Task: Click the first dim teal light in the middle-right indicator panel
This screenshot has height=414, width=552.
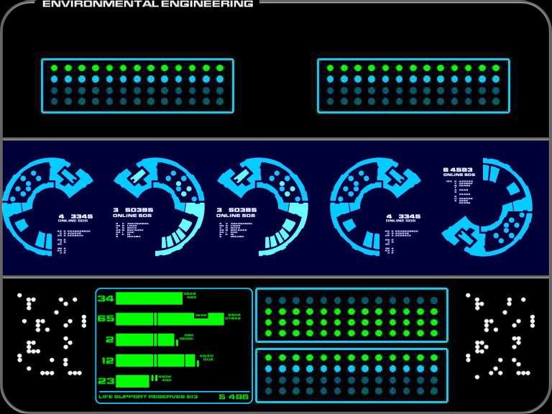Action: click(x=269, y=300)
